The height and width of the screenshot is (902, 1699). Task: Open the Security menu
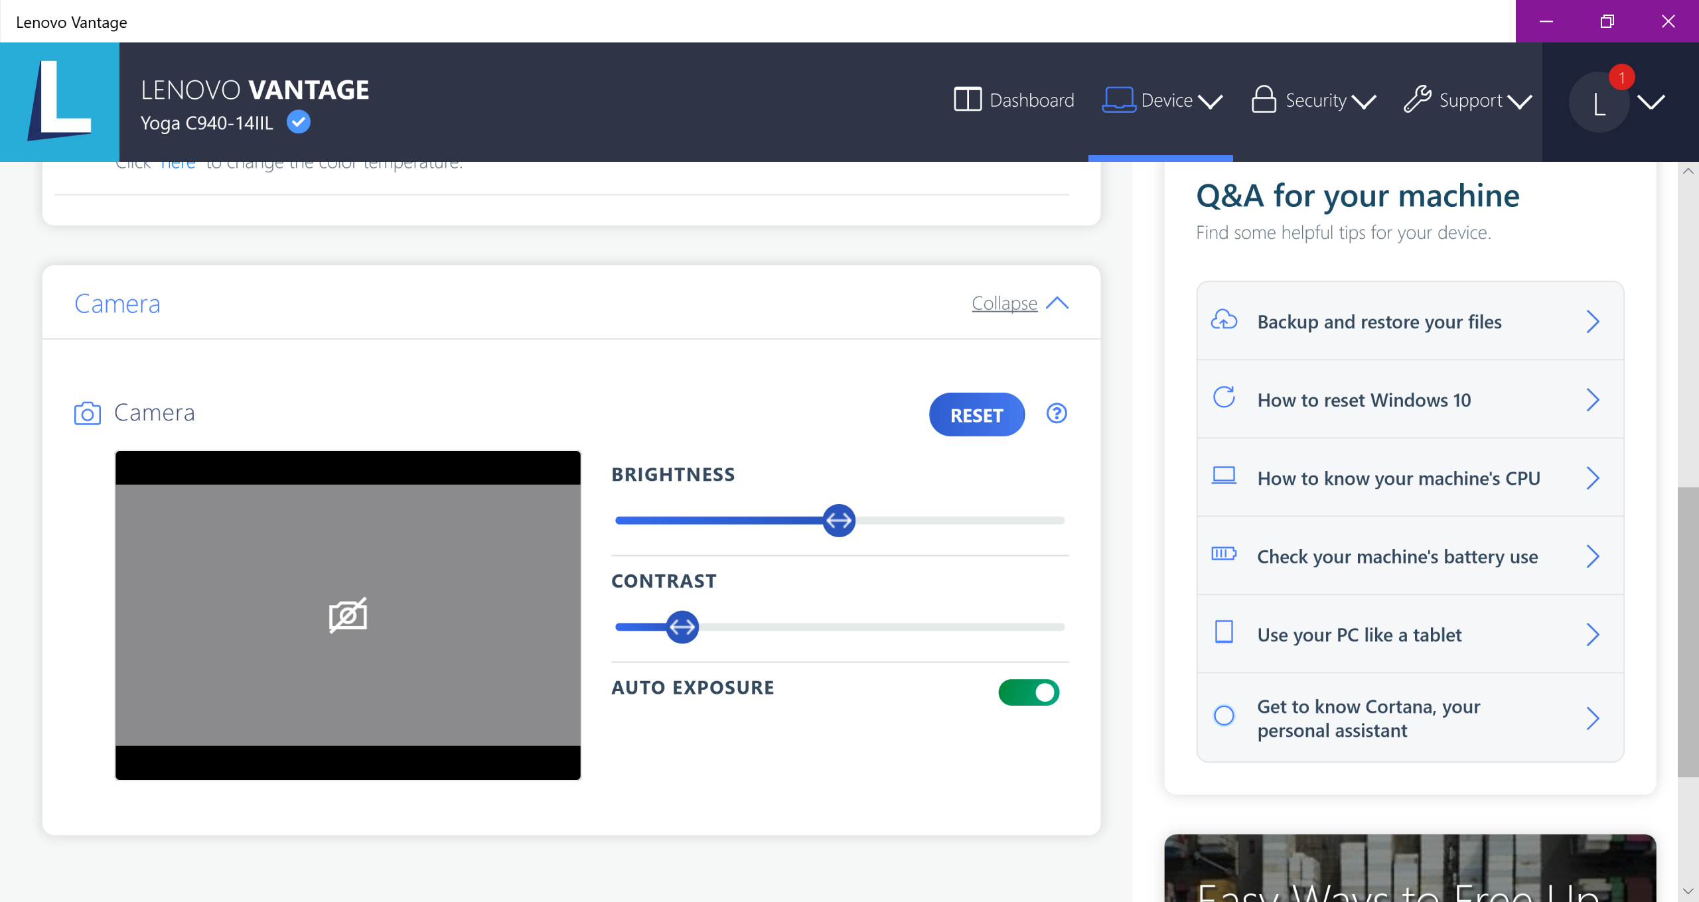point(1313,100)
